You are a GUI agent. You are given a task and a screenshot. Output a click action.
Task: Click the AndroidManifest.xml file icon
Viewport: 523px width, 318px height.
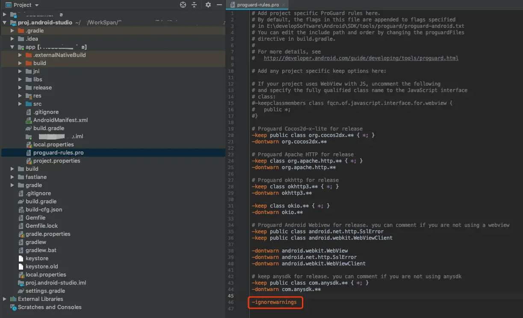click(29, 120)
